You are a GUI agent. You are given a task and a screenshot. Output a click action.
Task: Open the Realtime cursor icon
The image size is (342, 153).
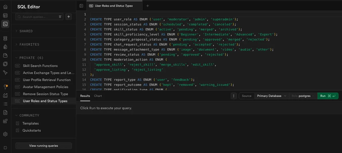[x=5, y=72]
